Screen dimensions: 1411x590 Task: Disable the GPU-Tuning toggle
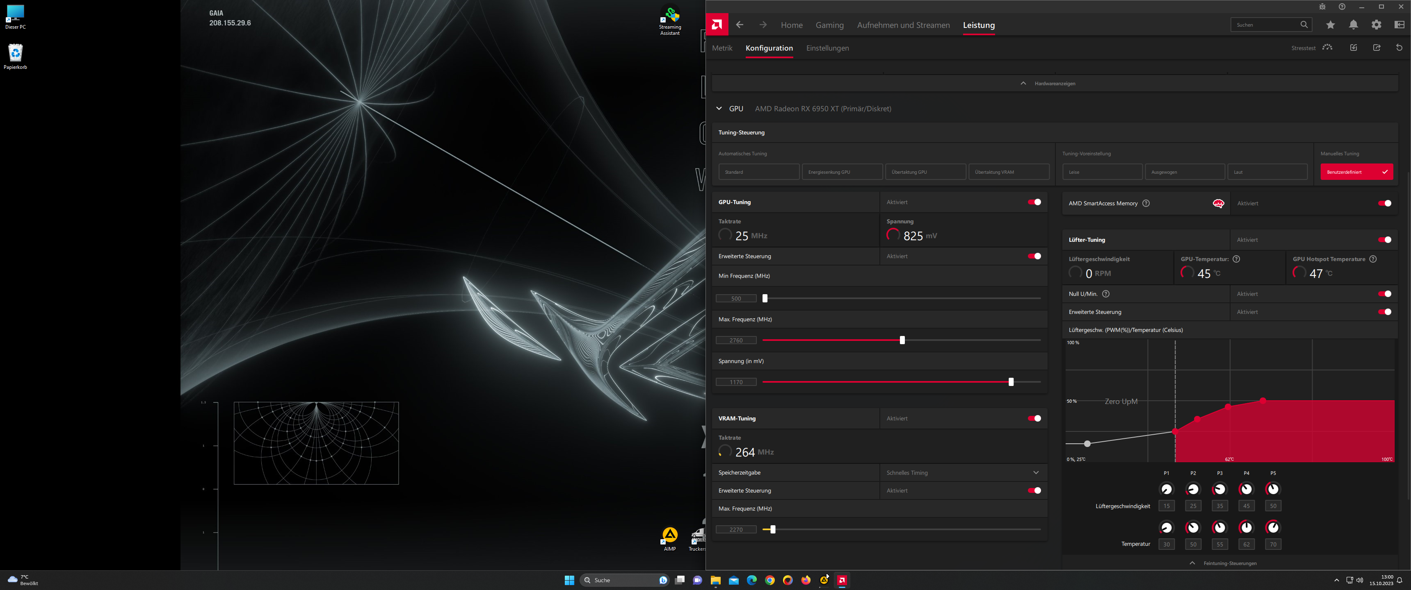point(1034,202)
